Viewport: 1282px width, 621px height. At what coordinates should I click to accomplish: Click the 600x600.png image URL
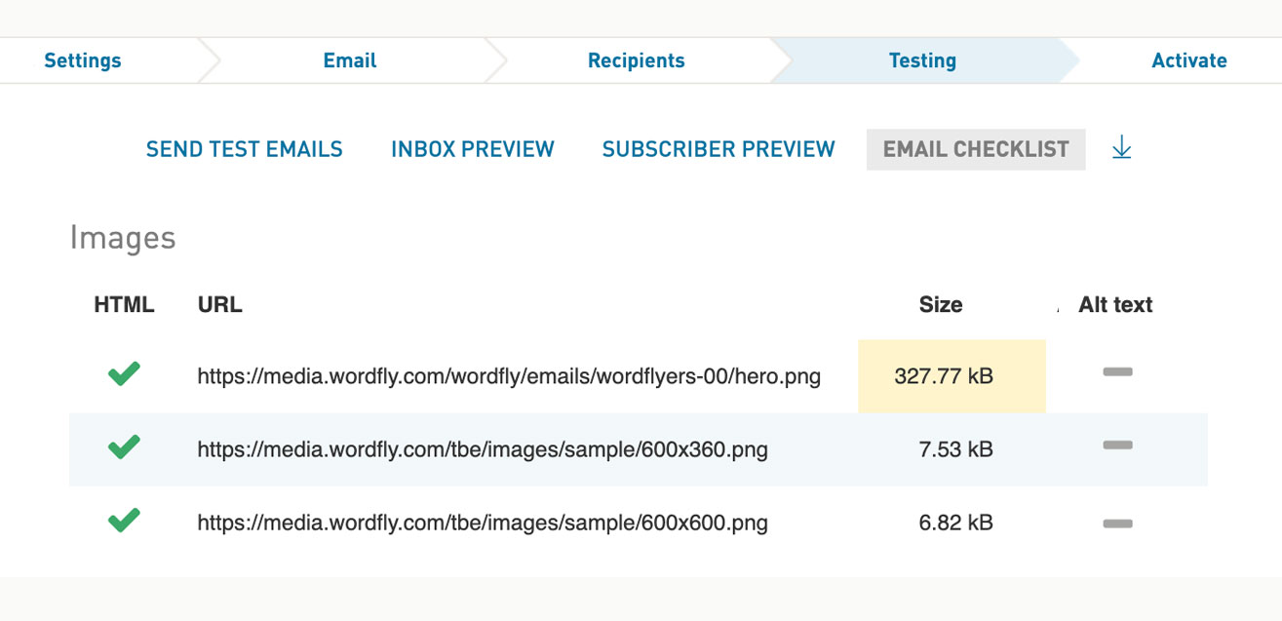tap(483, 523)
